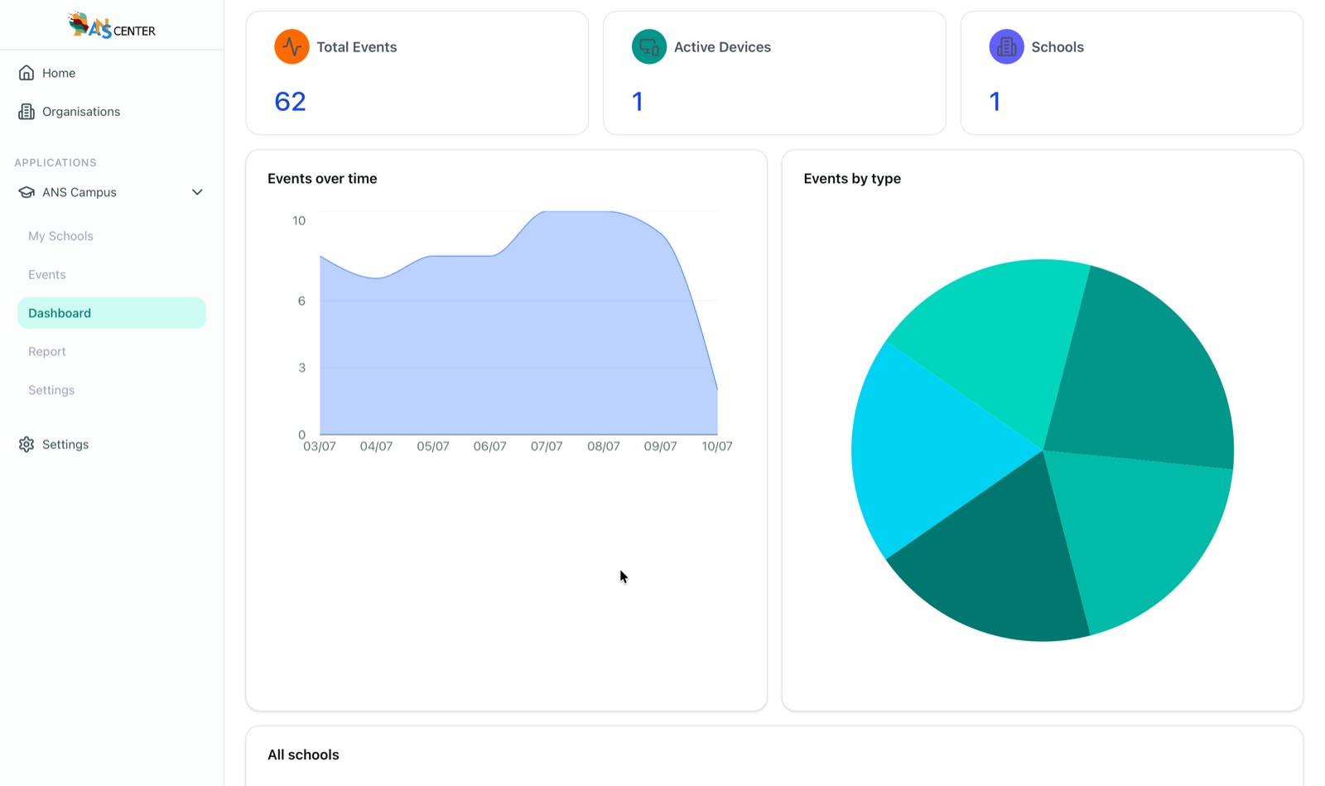Click the ANS Center logo

[x=112, y=25]
